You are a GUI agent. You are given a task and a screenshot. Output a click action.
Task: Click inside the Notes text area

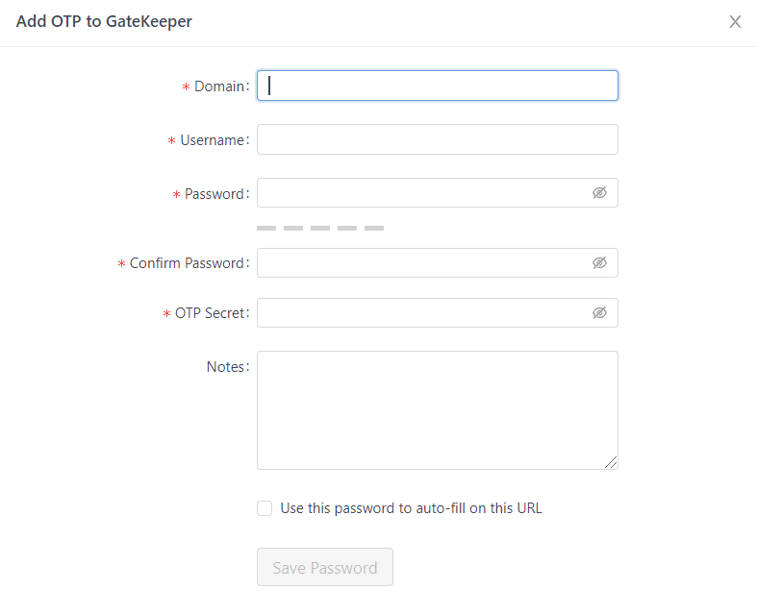pos(438,409)
